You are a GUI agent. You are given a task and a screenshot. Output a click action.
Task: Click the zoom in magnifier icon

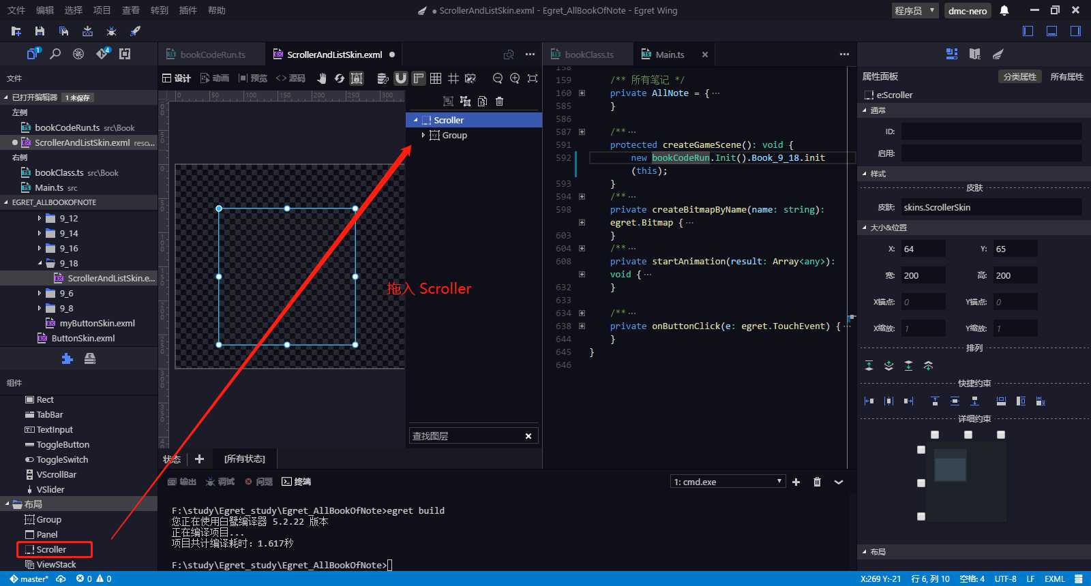coord(515,78)
